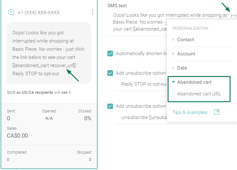Uncheck Automatically shorten links checkbox
The height and width of the screenshot is (170, 237).
coord(110,54)
